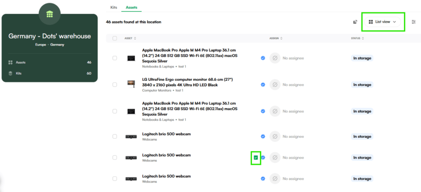The width and height of the screenshot is (421, 192).
Task: Click the export icon beside List view
Action: pyautogui.click(x=355, y=22)
